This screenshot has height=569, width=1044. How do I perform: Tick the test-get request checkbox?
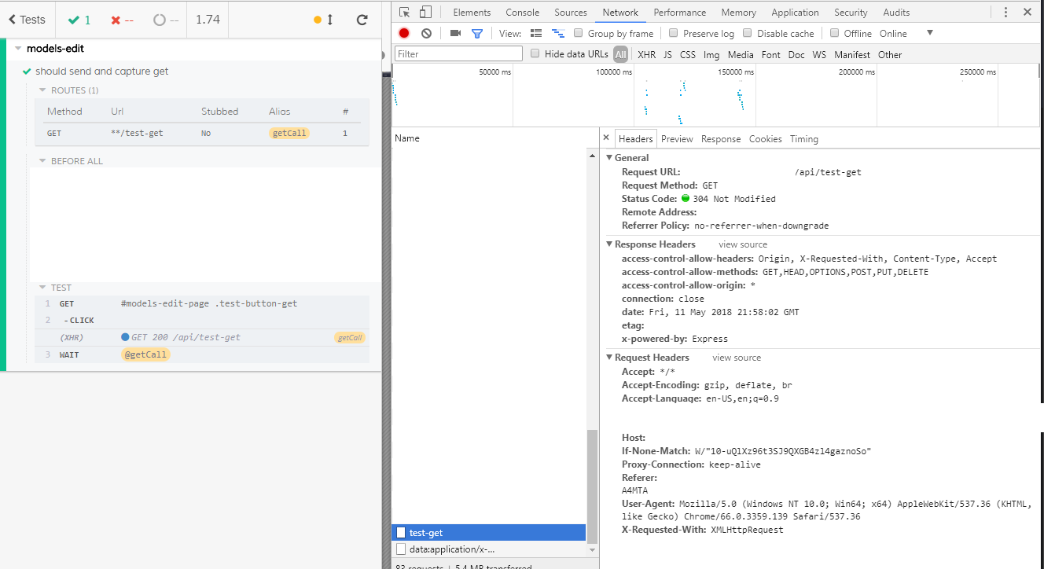400,532
